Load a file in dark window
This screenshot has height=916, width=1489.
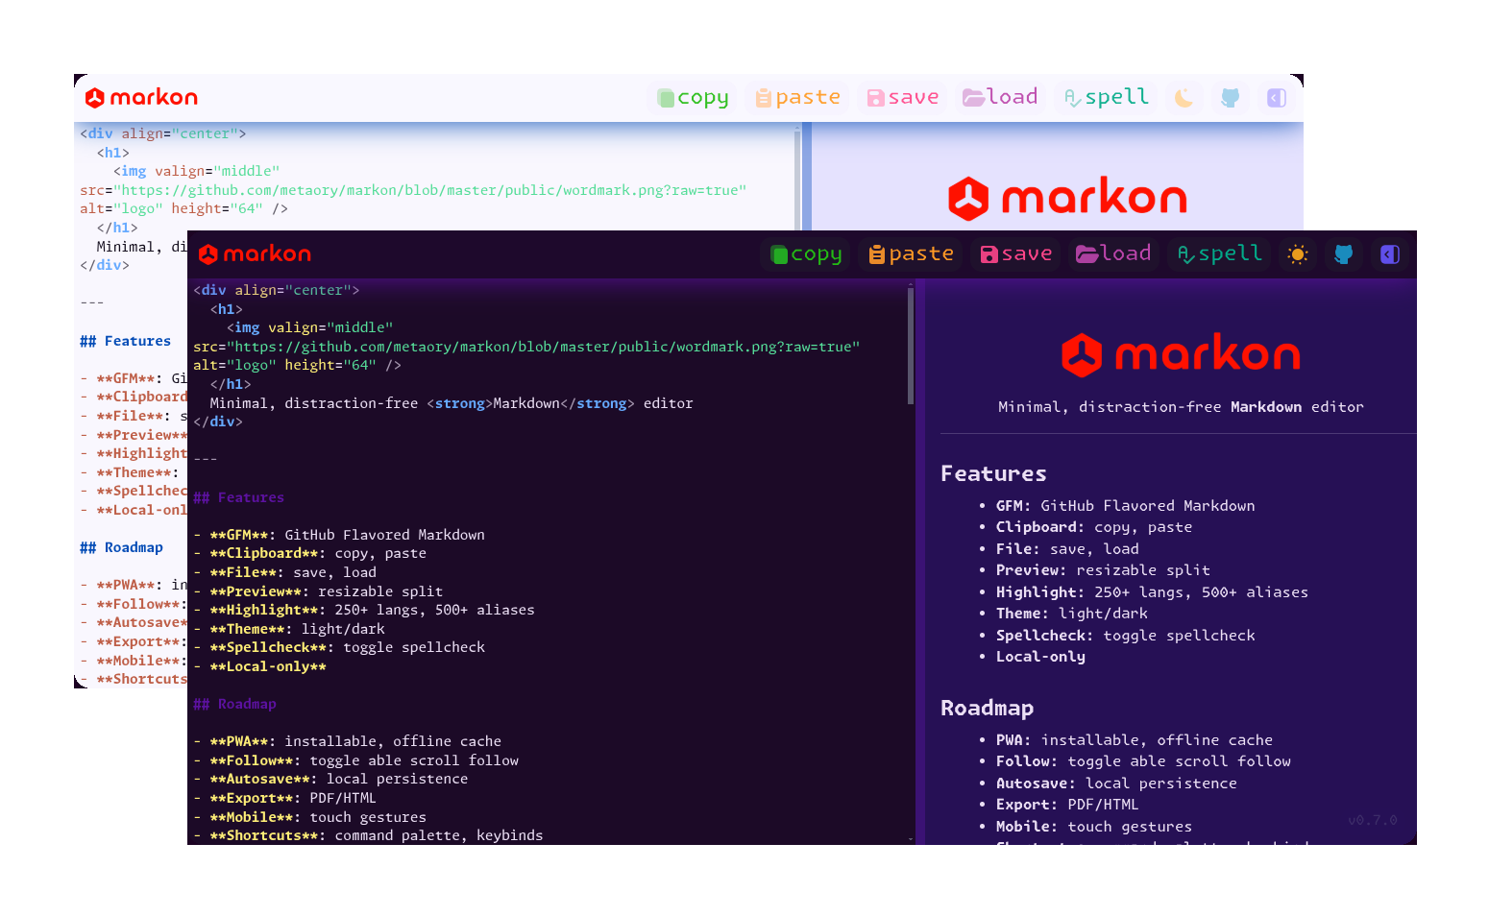click(x=1113, y=254)
